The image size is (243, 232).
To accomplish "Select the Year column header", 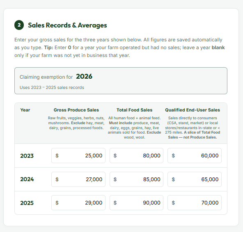I will tap(25, 110).
